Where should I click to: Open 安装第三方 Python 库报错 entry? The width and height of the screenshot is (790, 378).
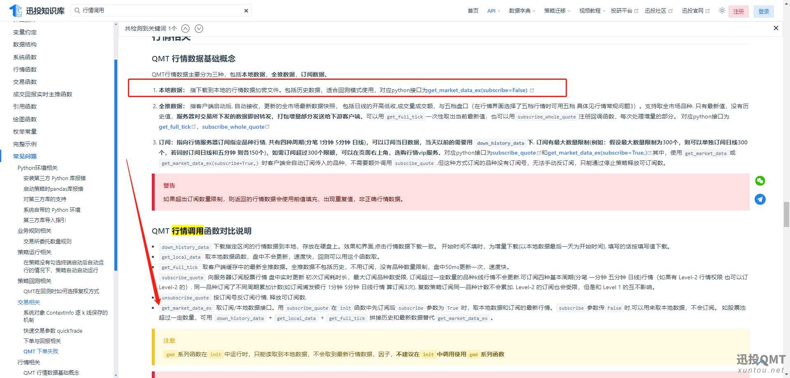(x=54, y=178)
